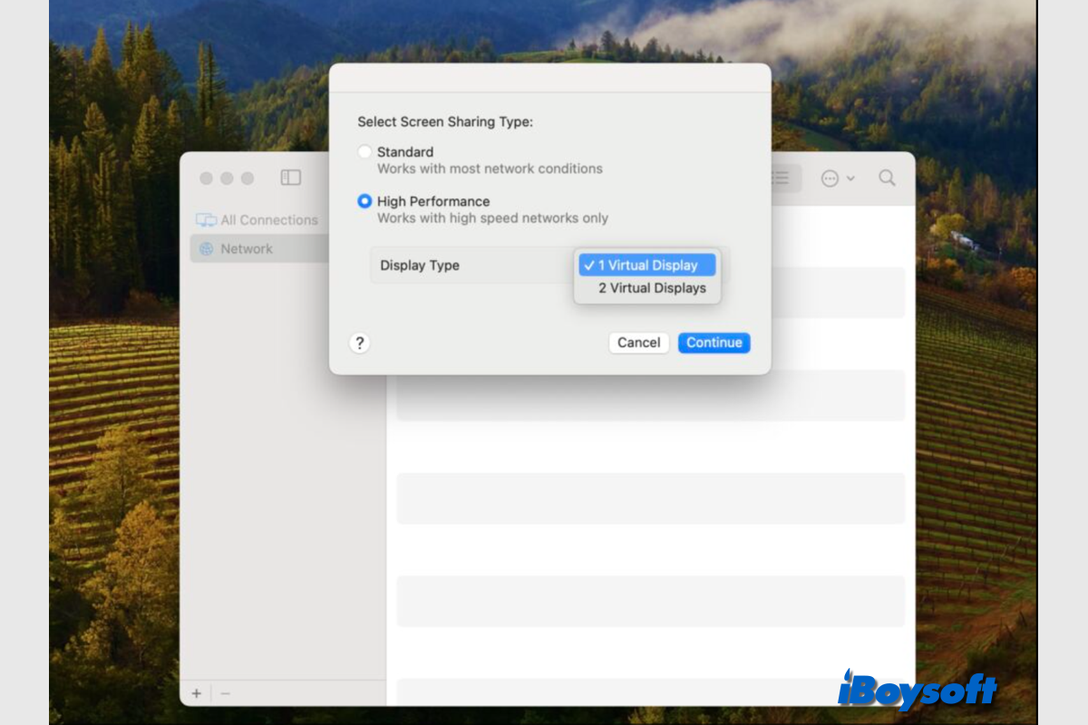The width and height of the screenshot is (1088, 725).
Task: Click the plus add connection button
Action: pos(197,693)
